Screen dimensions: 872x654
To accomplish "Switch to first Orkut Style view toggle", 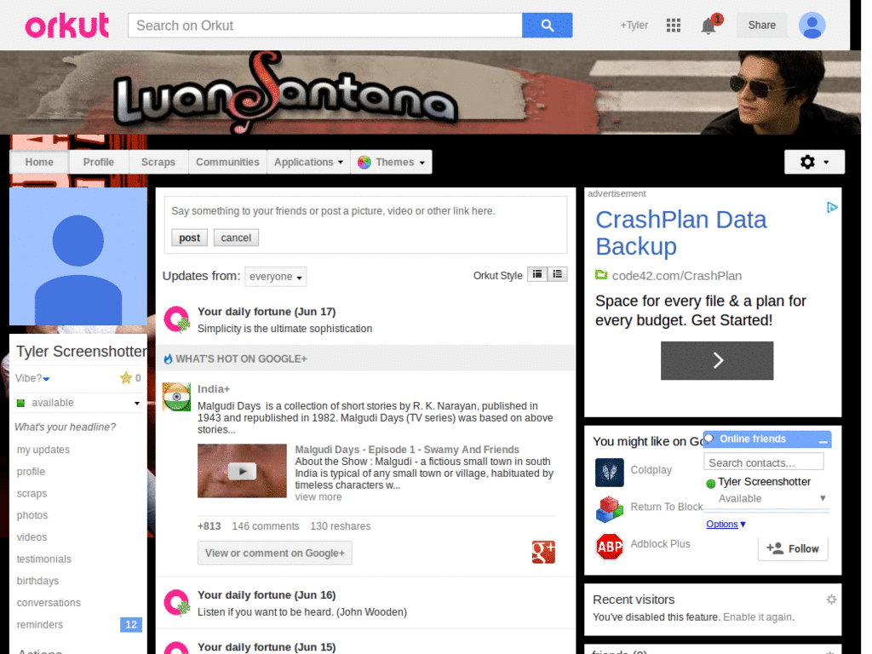I will click(x=537, y=274).
